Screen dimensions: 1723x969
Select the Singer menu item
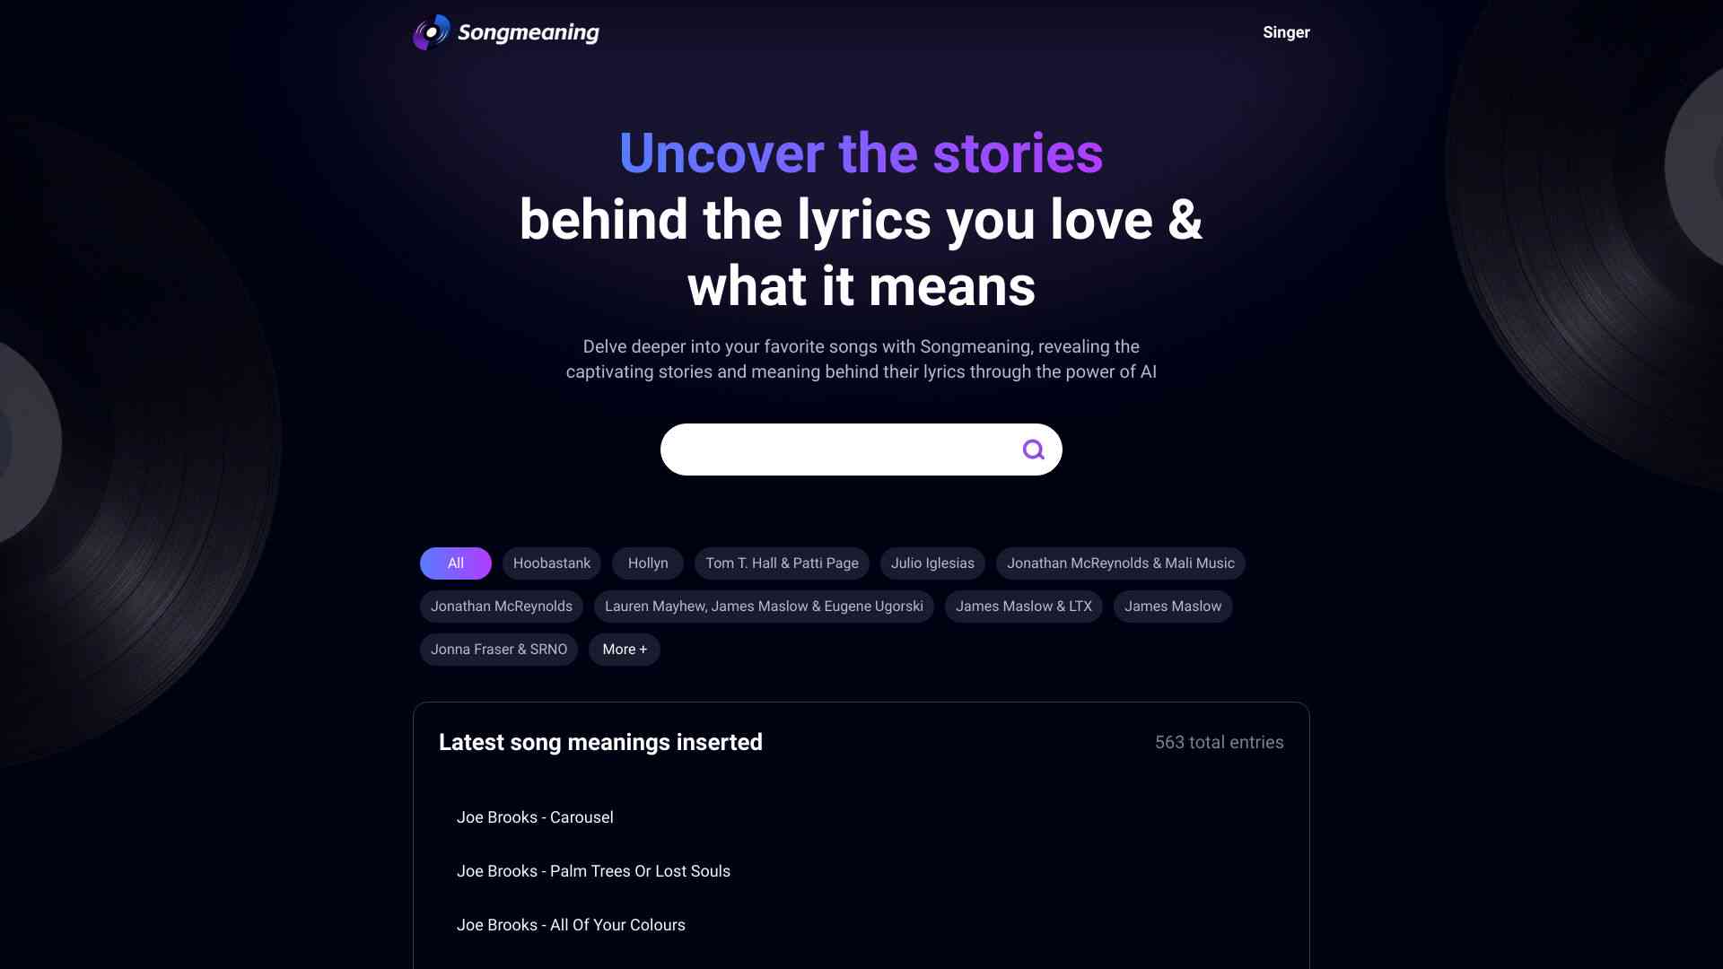pos(1286,32)
